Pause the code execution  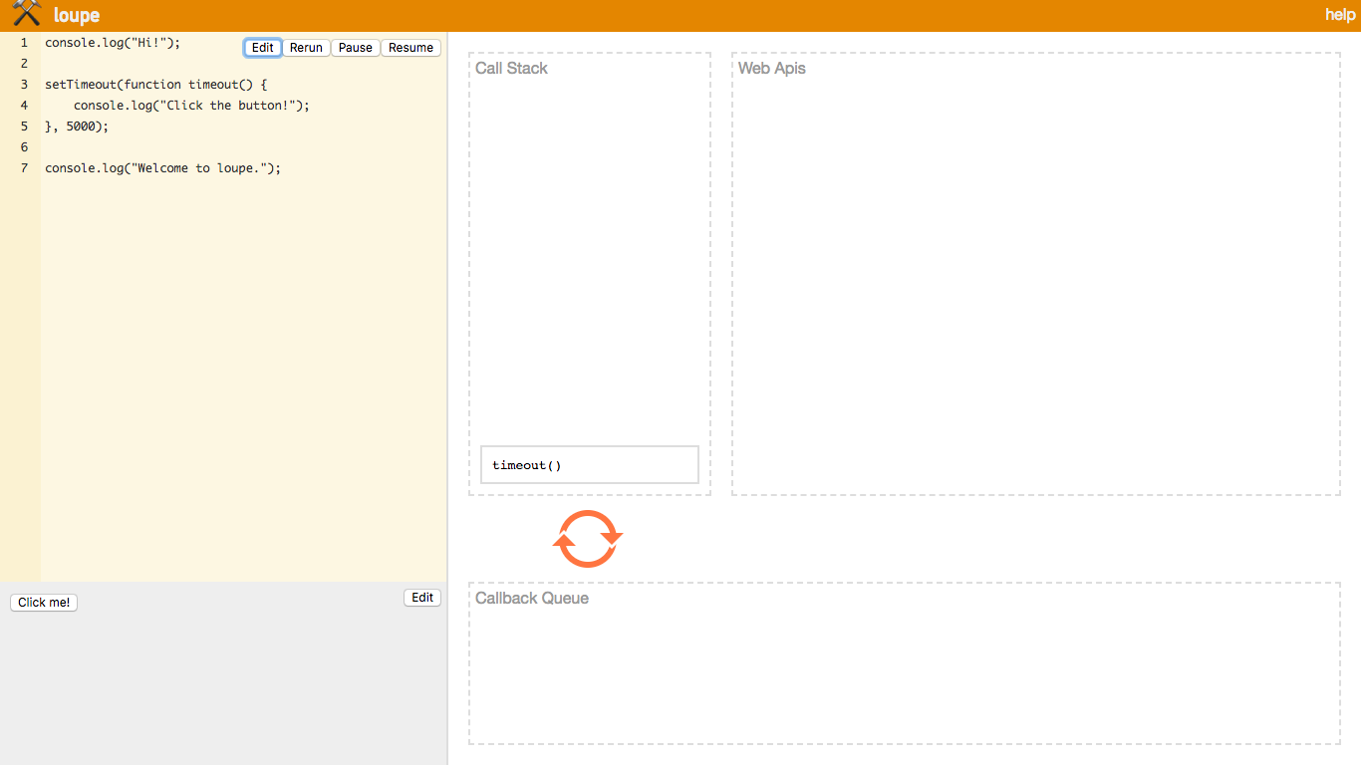pyautogui.click(x=355, y=47)
